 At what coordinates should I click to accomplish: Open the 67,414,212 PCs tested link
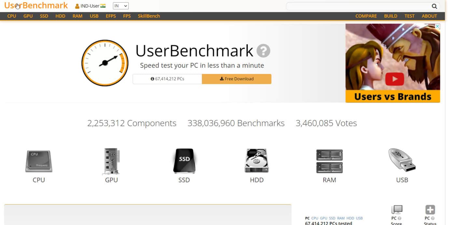[x=328, y=223]
